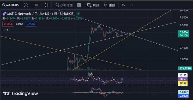Click the red 0.9006 sell price button
This screenshot has width=193, height=100.
[8, 24]
